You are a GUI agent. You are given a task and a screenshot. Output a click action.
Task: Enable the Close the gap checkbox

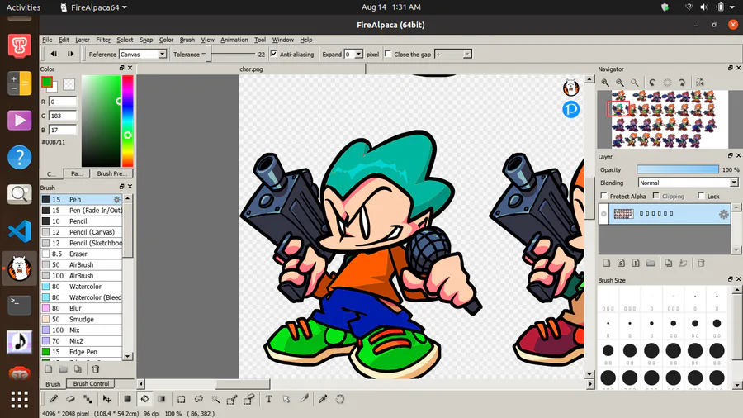coord(388,54)
